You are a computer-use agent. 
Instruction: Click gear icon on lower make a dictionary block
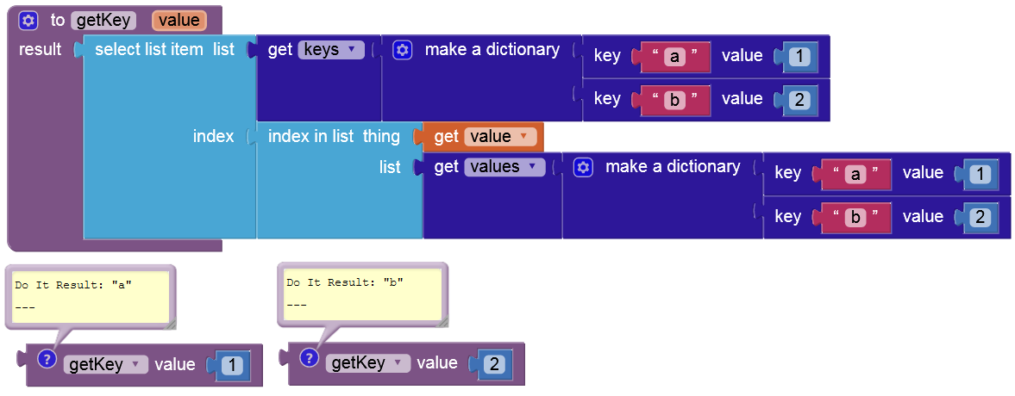click(583, 167)
